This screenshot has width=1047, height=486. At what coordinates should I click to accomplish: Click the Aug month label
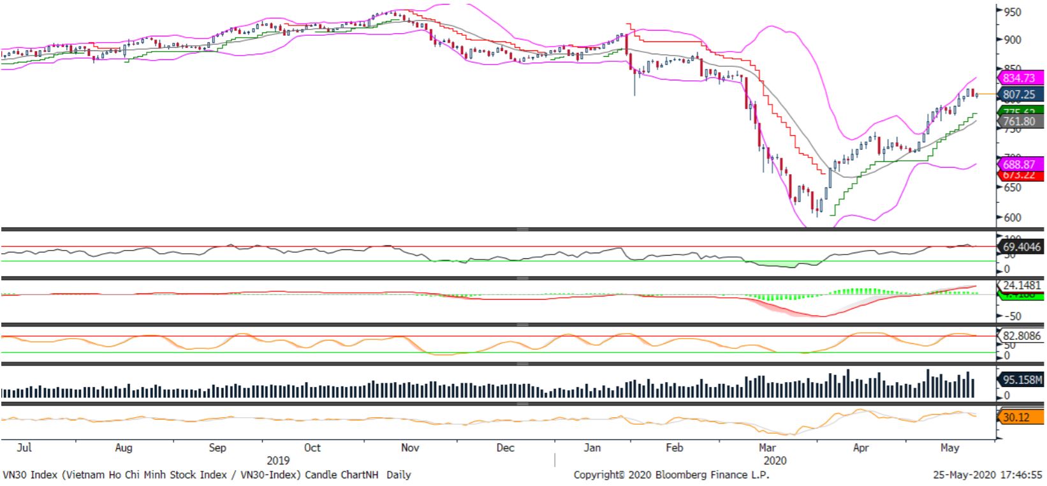pyautogui.click(x=124, y=448)
